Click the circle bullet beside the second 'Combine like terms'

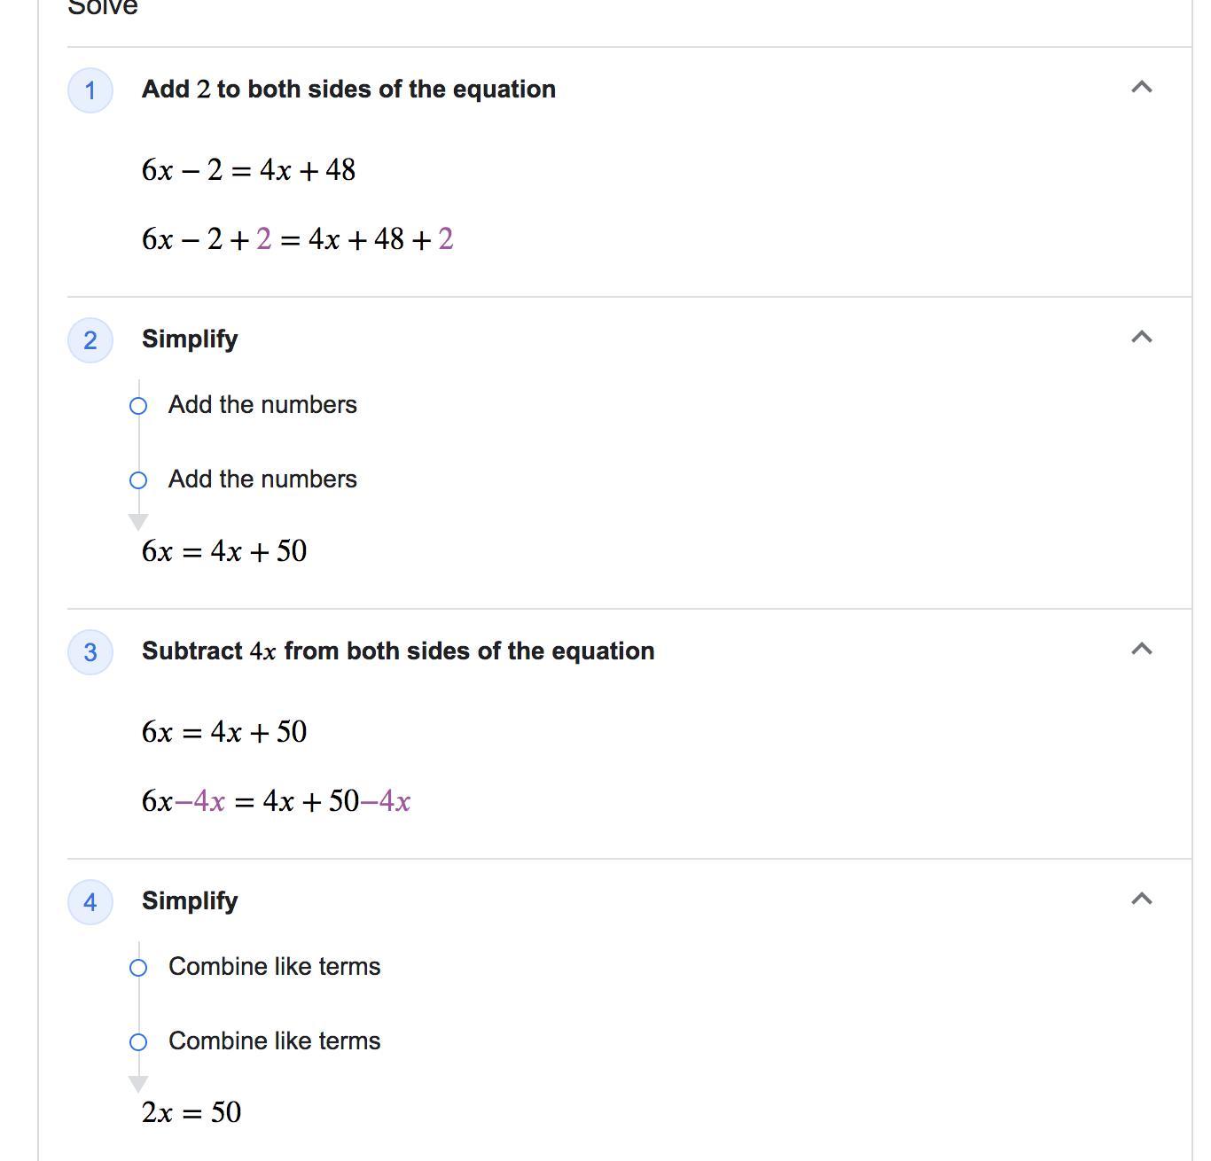coord(138,1042)
